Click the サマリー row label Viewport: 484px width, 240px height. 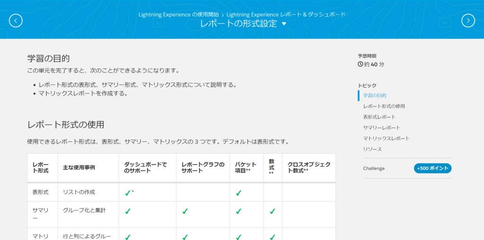click(41, 215)
